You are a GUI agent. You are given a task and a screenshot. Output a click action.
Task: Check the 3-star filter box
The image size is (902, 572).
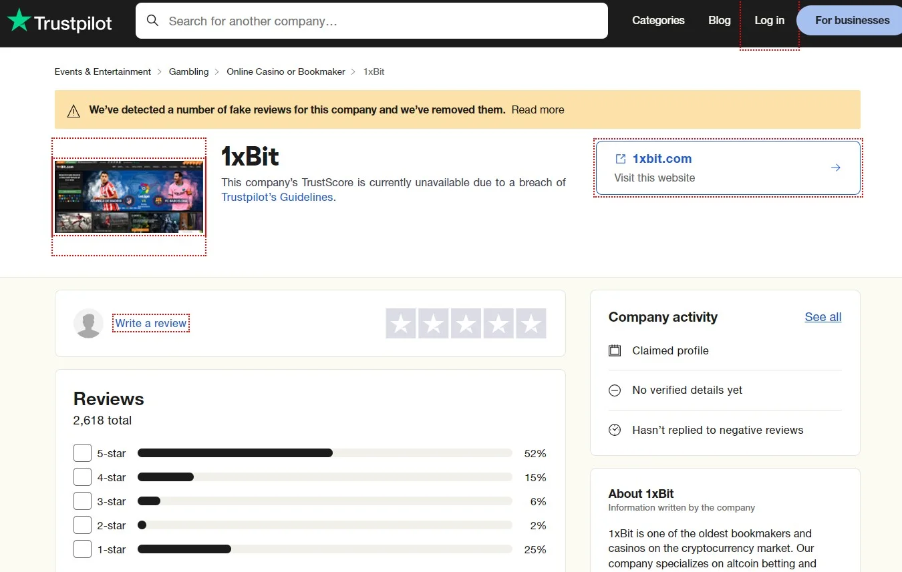point(82,501)
